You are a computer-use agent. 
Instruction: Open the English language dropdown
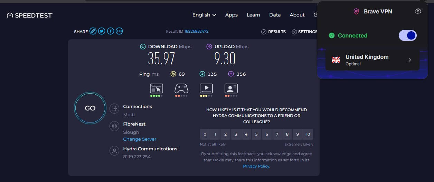point(204,15)
